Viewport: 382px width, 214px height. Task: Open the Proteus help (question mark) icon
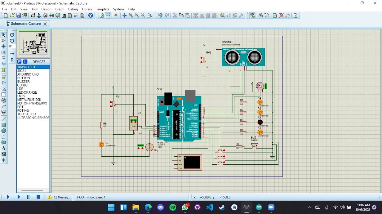[x=91, y=15]
